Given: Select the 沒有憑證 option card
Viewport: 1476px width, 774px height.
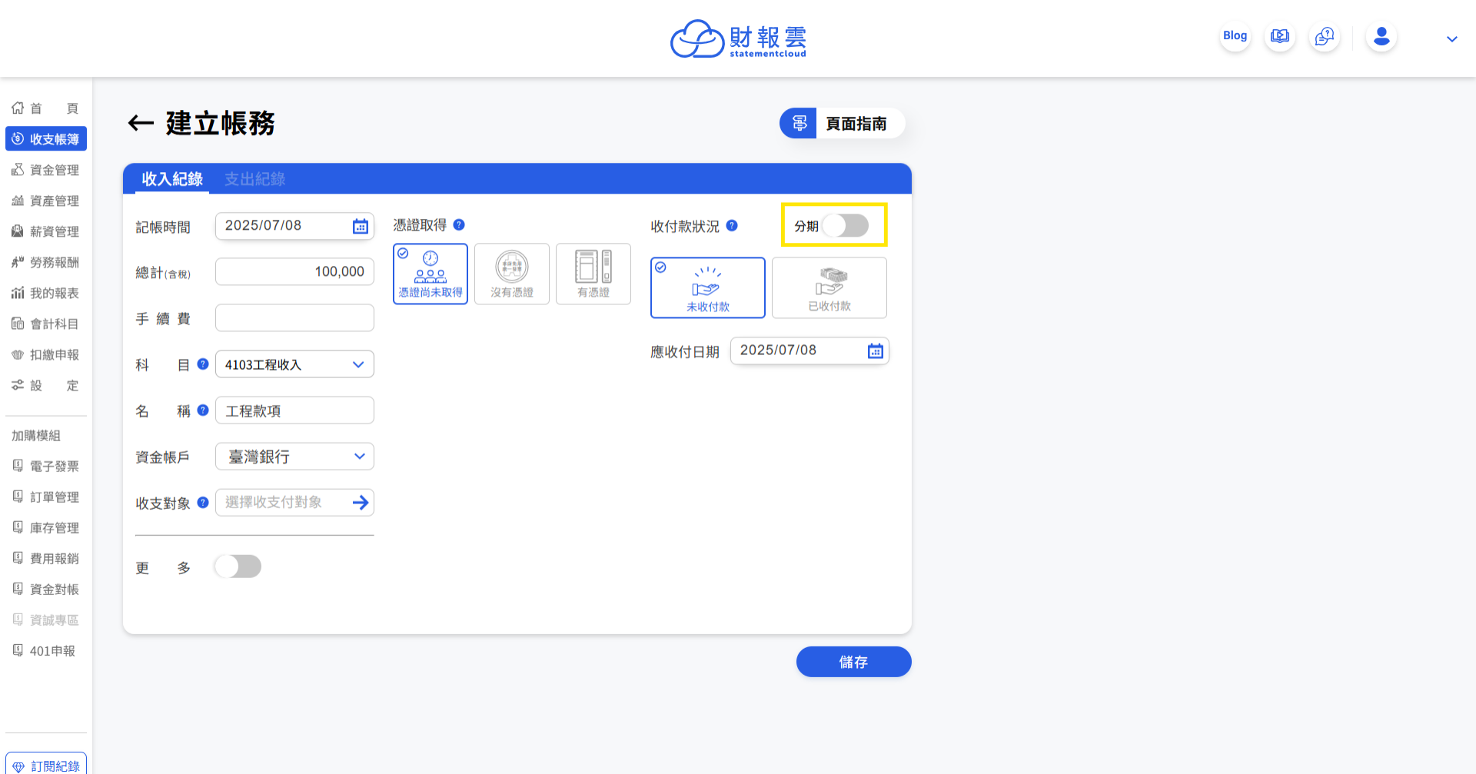Looking at the screenshot, I should point(512,274).
